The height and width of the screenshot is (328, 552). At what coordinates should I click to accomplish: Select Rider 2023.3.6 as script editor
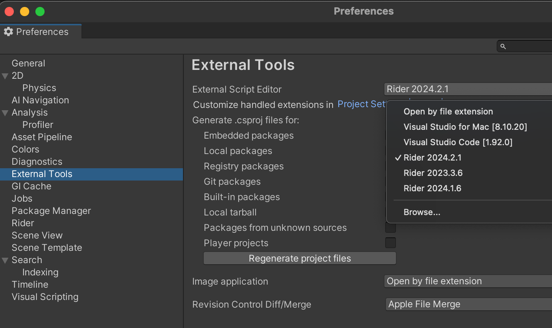pos(433,173)
